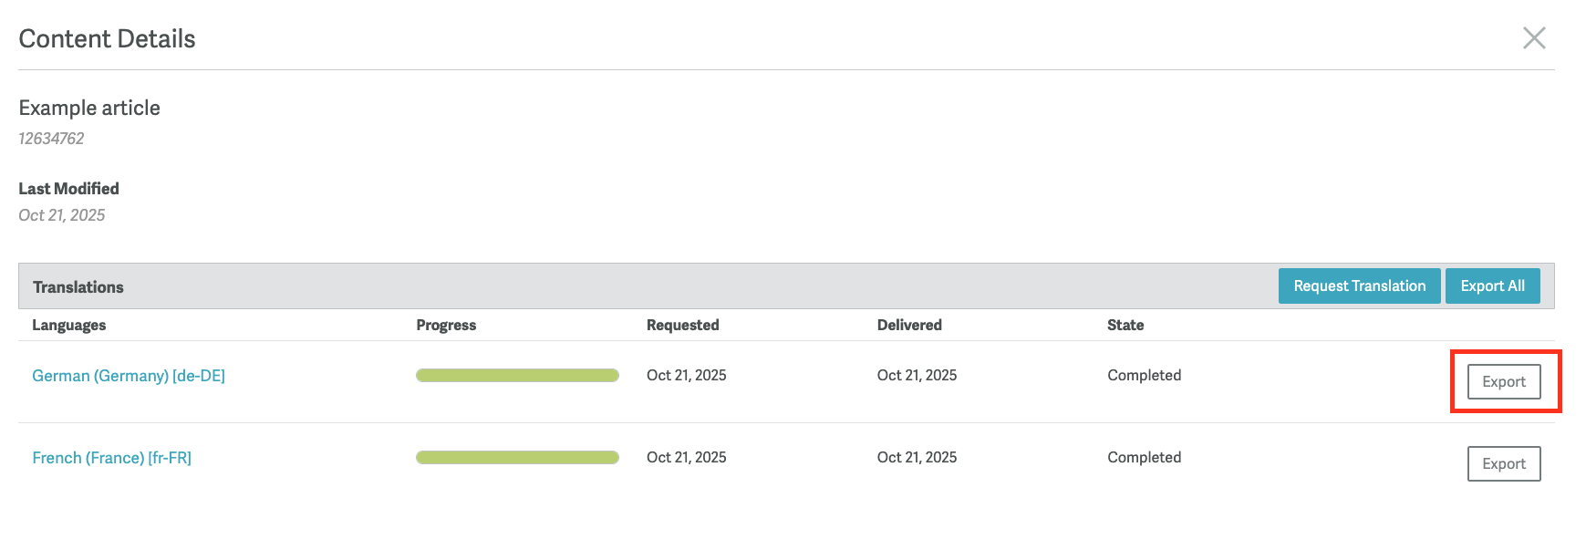The width and height of the screenshot is (1586, 550).
Task: Click the French translation progress bar
Action: click(x=517, y=458)
